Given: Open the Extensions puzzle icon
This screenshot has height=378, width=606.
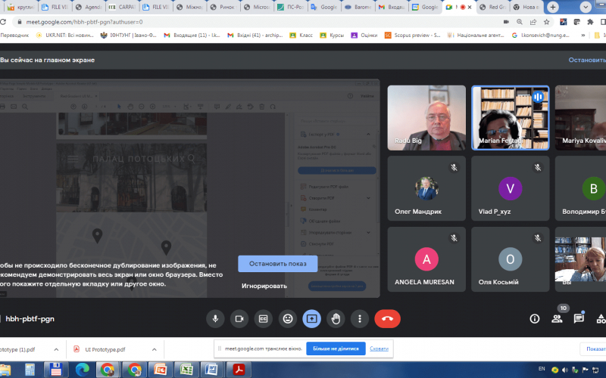Looking at the screenshot, I should pyautogui.click(x=590, y=22).
